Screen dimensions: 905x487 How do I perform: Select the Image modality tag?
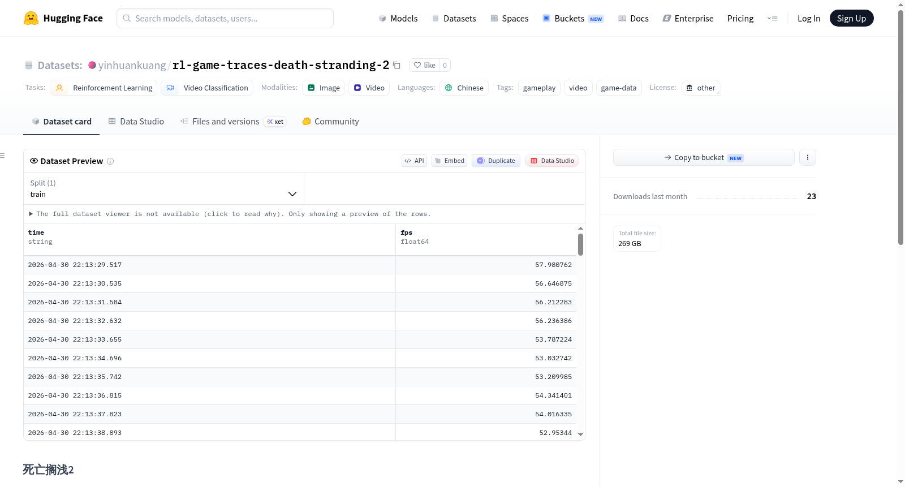tap(324, 88)
